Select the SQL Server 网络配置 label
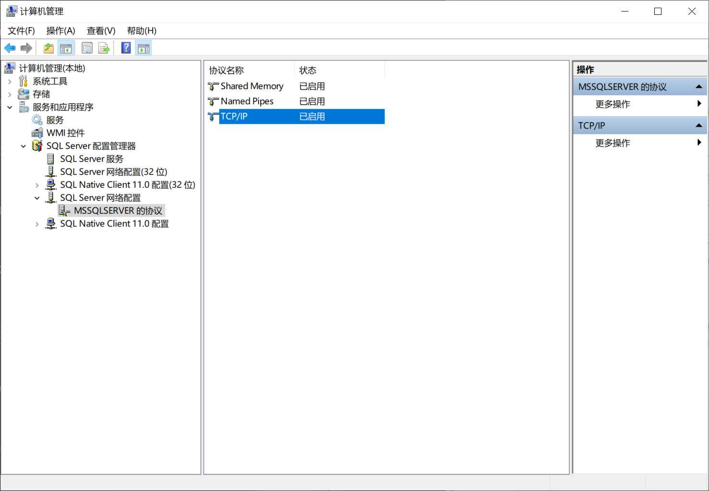Viewport: 709px width, 491px height. (x=100, y=198)
